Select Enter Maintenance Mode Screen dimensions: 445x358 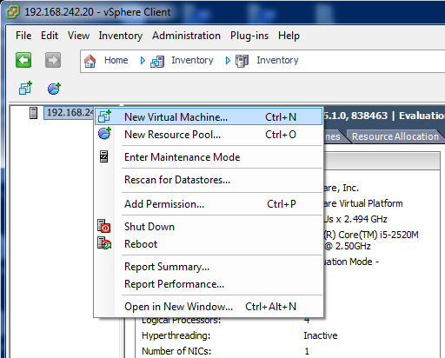coord(209,157)
